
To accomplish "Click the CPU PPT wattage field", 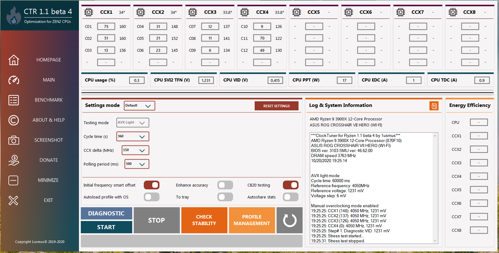I will coord(345,81).
